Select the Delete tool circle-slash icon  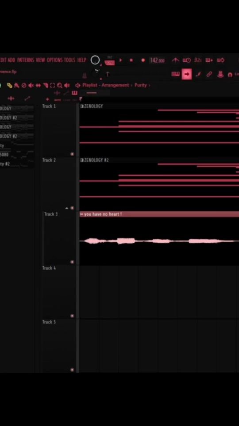(x=24, y=86)
